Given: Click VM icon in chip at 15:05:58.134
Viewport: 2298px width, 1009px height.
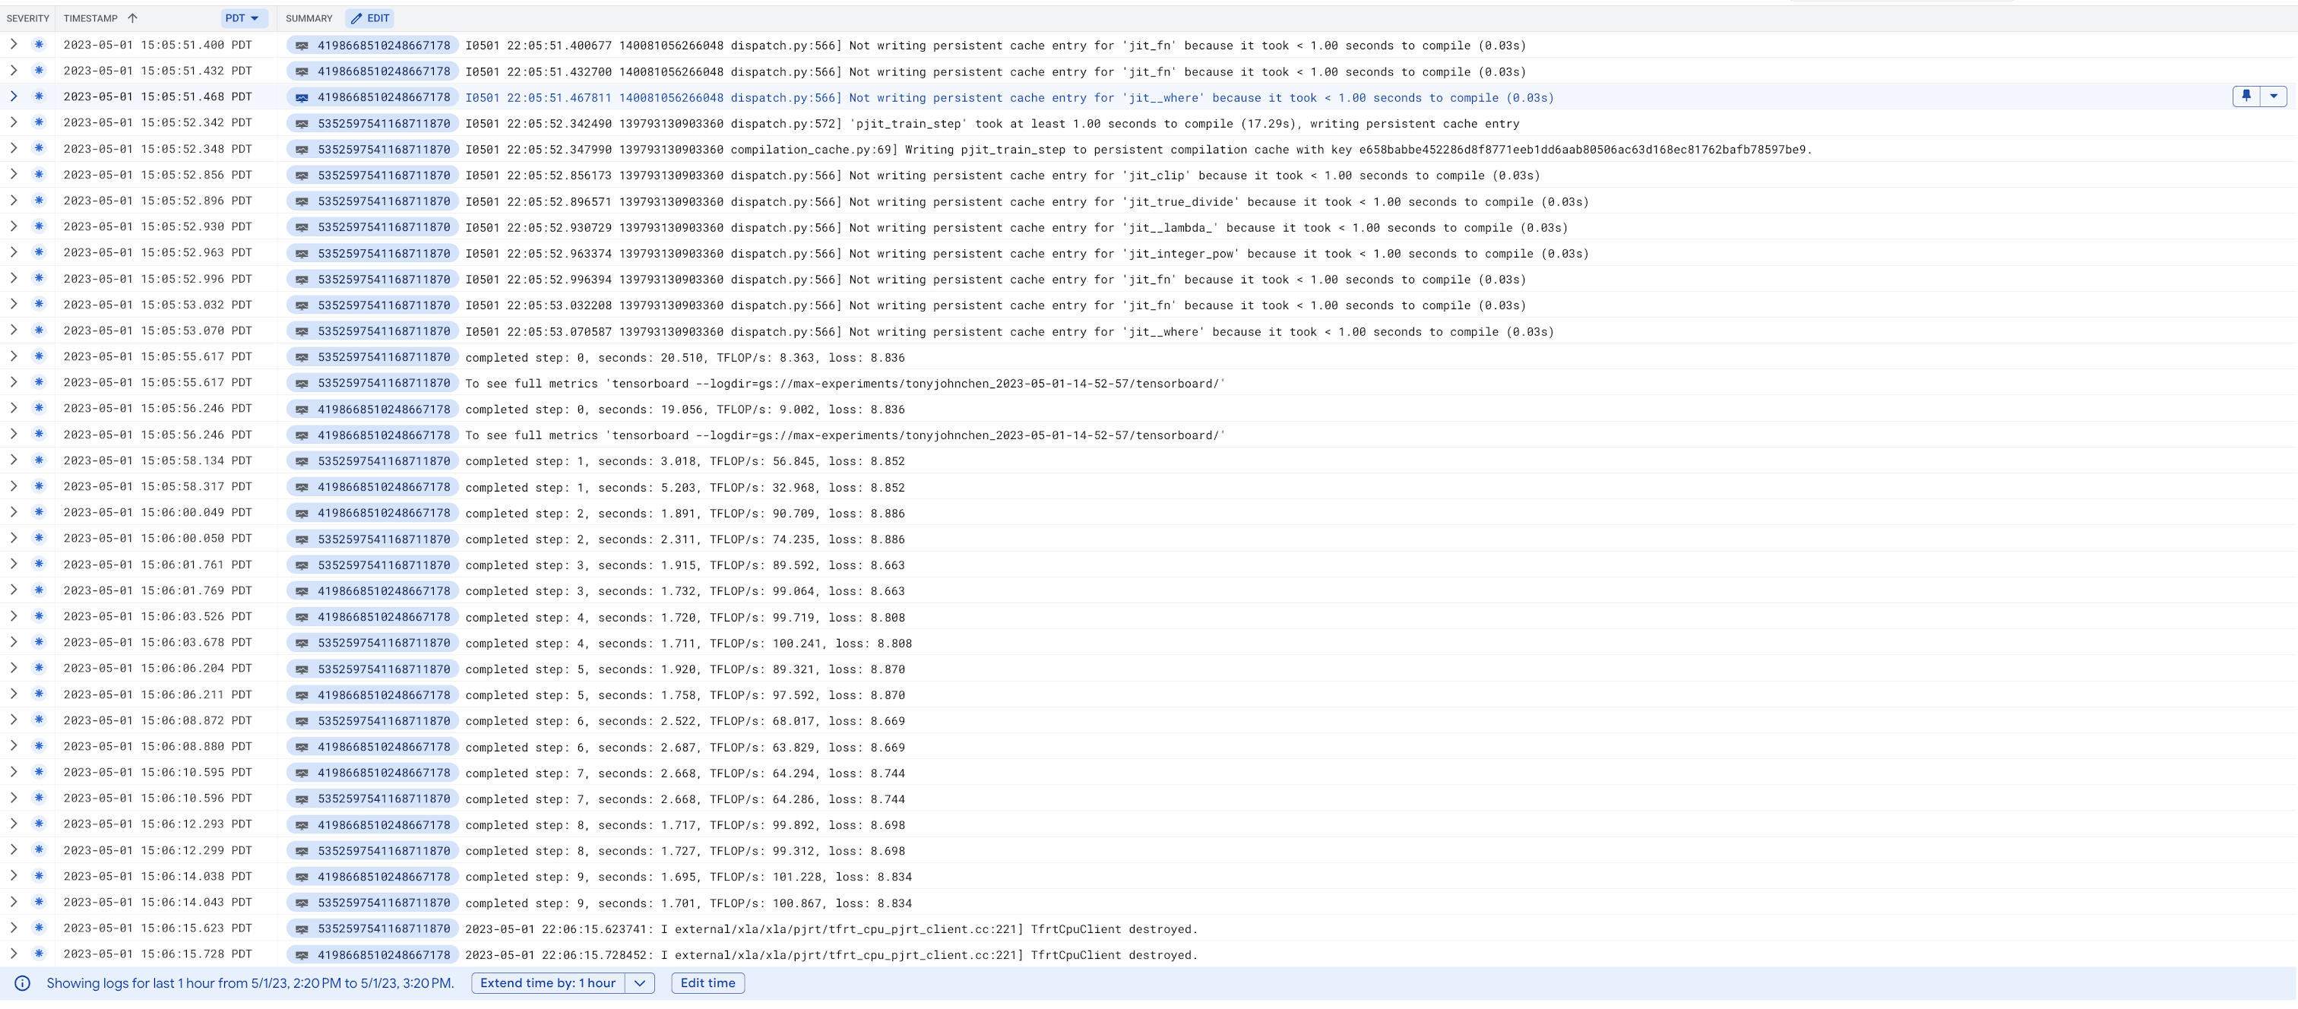Looking at the screenshot, I should [x=302, y=461].
